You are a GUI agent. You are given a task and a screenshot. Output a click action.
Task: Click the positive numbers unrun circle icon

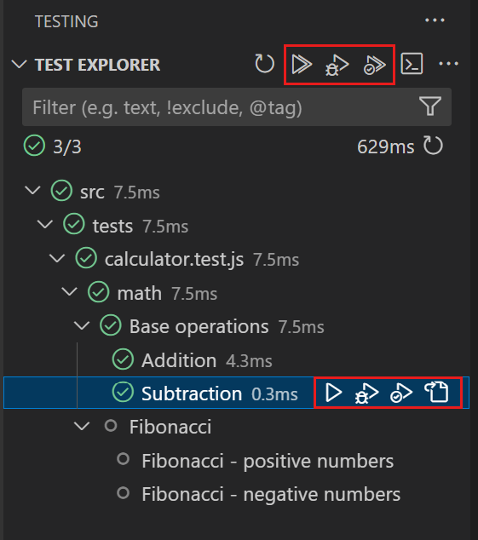pos(123,459)
